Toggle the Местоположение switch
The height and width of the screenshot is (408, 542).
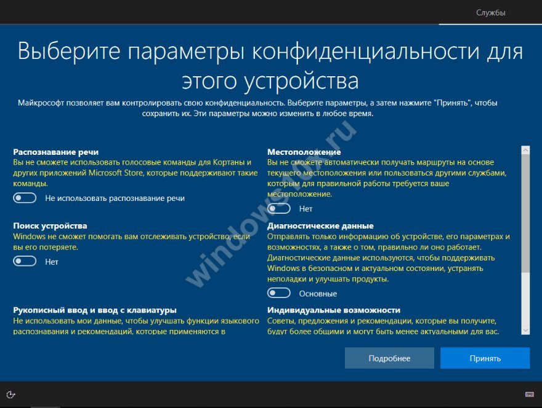pyautogui.click(x=279, y=209)
